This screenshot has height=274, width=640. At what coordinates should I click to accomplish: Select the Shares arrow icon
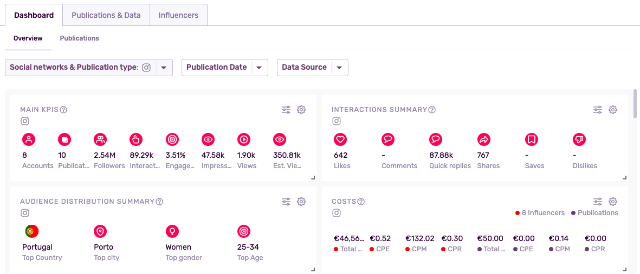[x=483, y=139]
